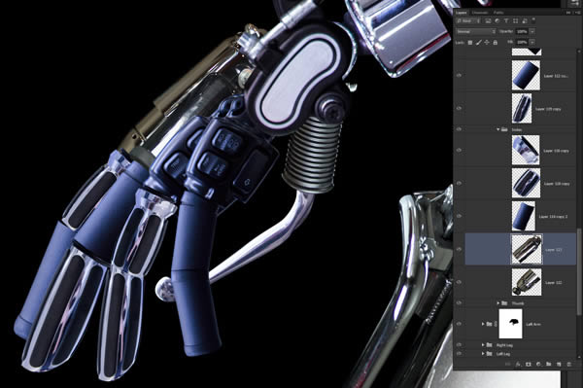Filter layers by type (T) layers

coord(506,20)
